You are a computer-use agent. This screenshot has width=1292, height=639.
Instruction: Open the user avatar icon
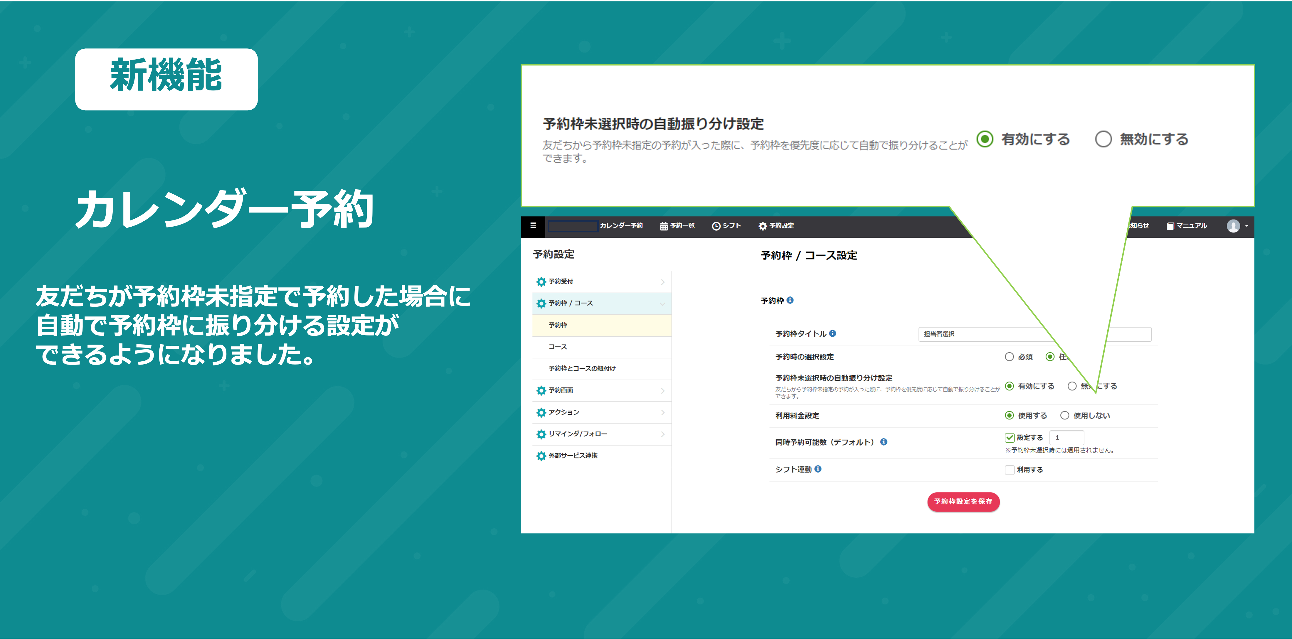(1233, 226)
